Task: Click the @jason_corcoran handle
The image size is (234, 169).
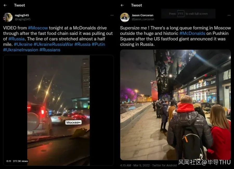Action: [x=143, y=19]
